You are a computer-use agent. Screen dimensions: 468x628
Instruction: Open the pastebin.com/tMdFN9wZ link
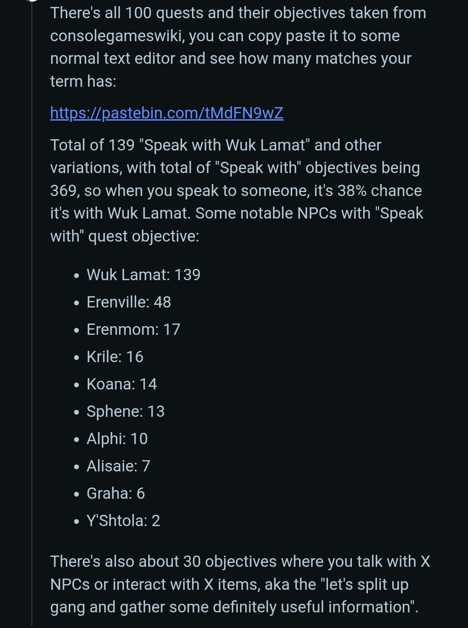tap(167, 113)
